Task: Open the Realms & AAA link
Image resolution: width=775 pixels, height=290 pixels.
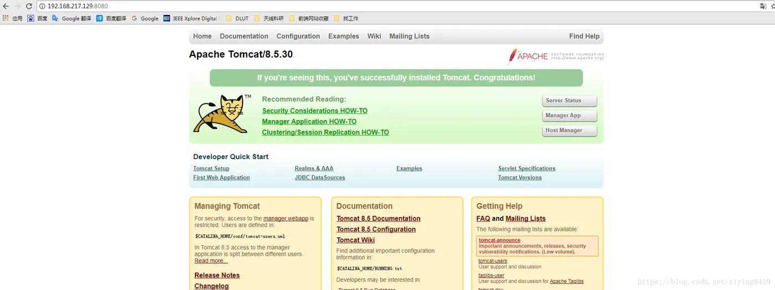Action: click(x=314, y=168)
